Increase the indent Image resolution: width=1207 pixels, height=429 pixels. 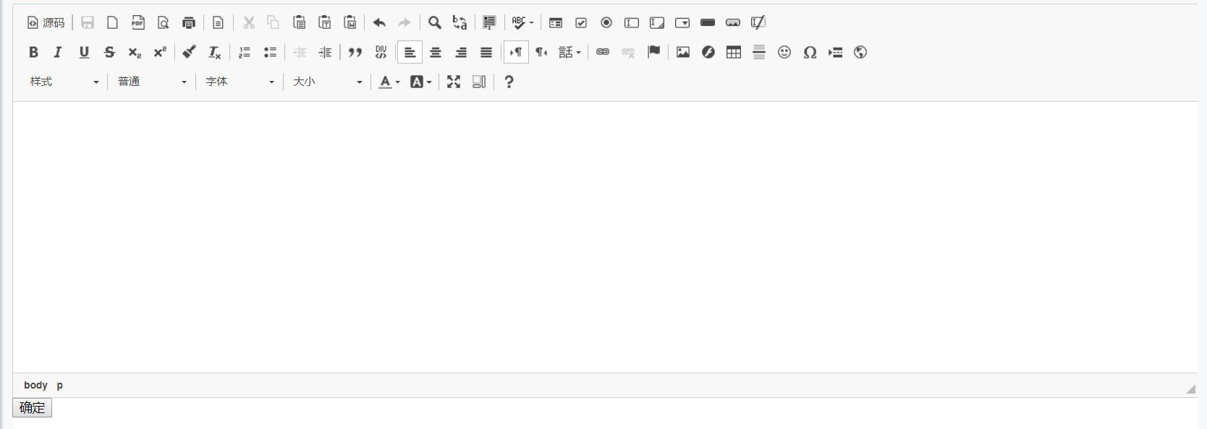[x=325, y=53]
